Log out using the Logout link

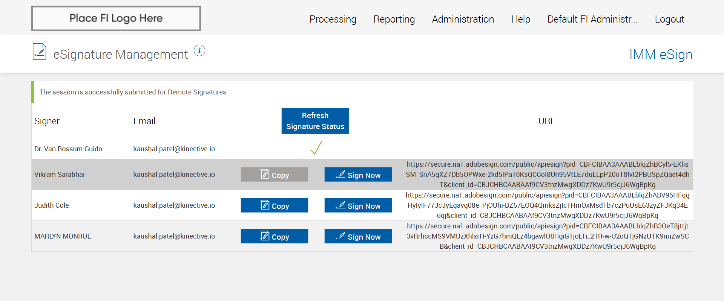[669, 19]
